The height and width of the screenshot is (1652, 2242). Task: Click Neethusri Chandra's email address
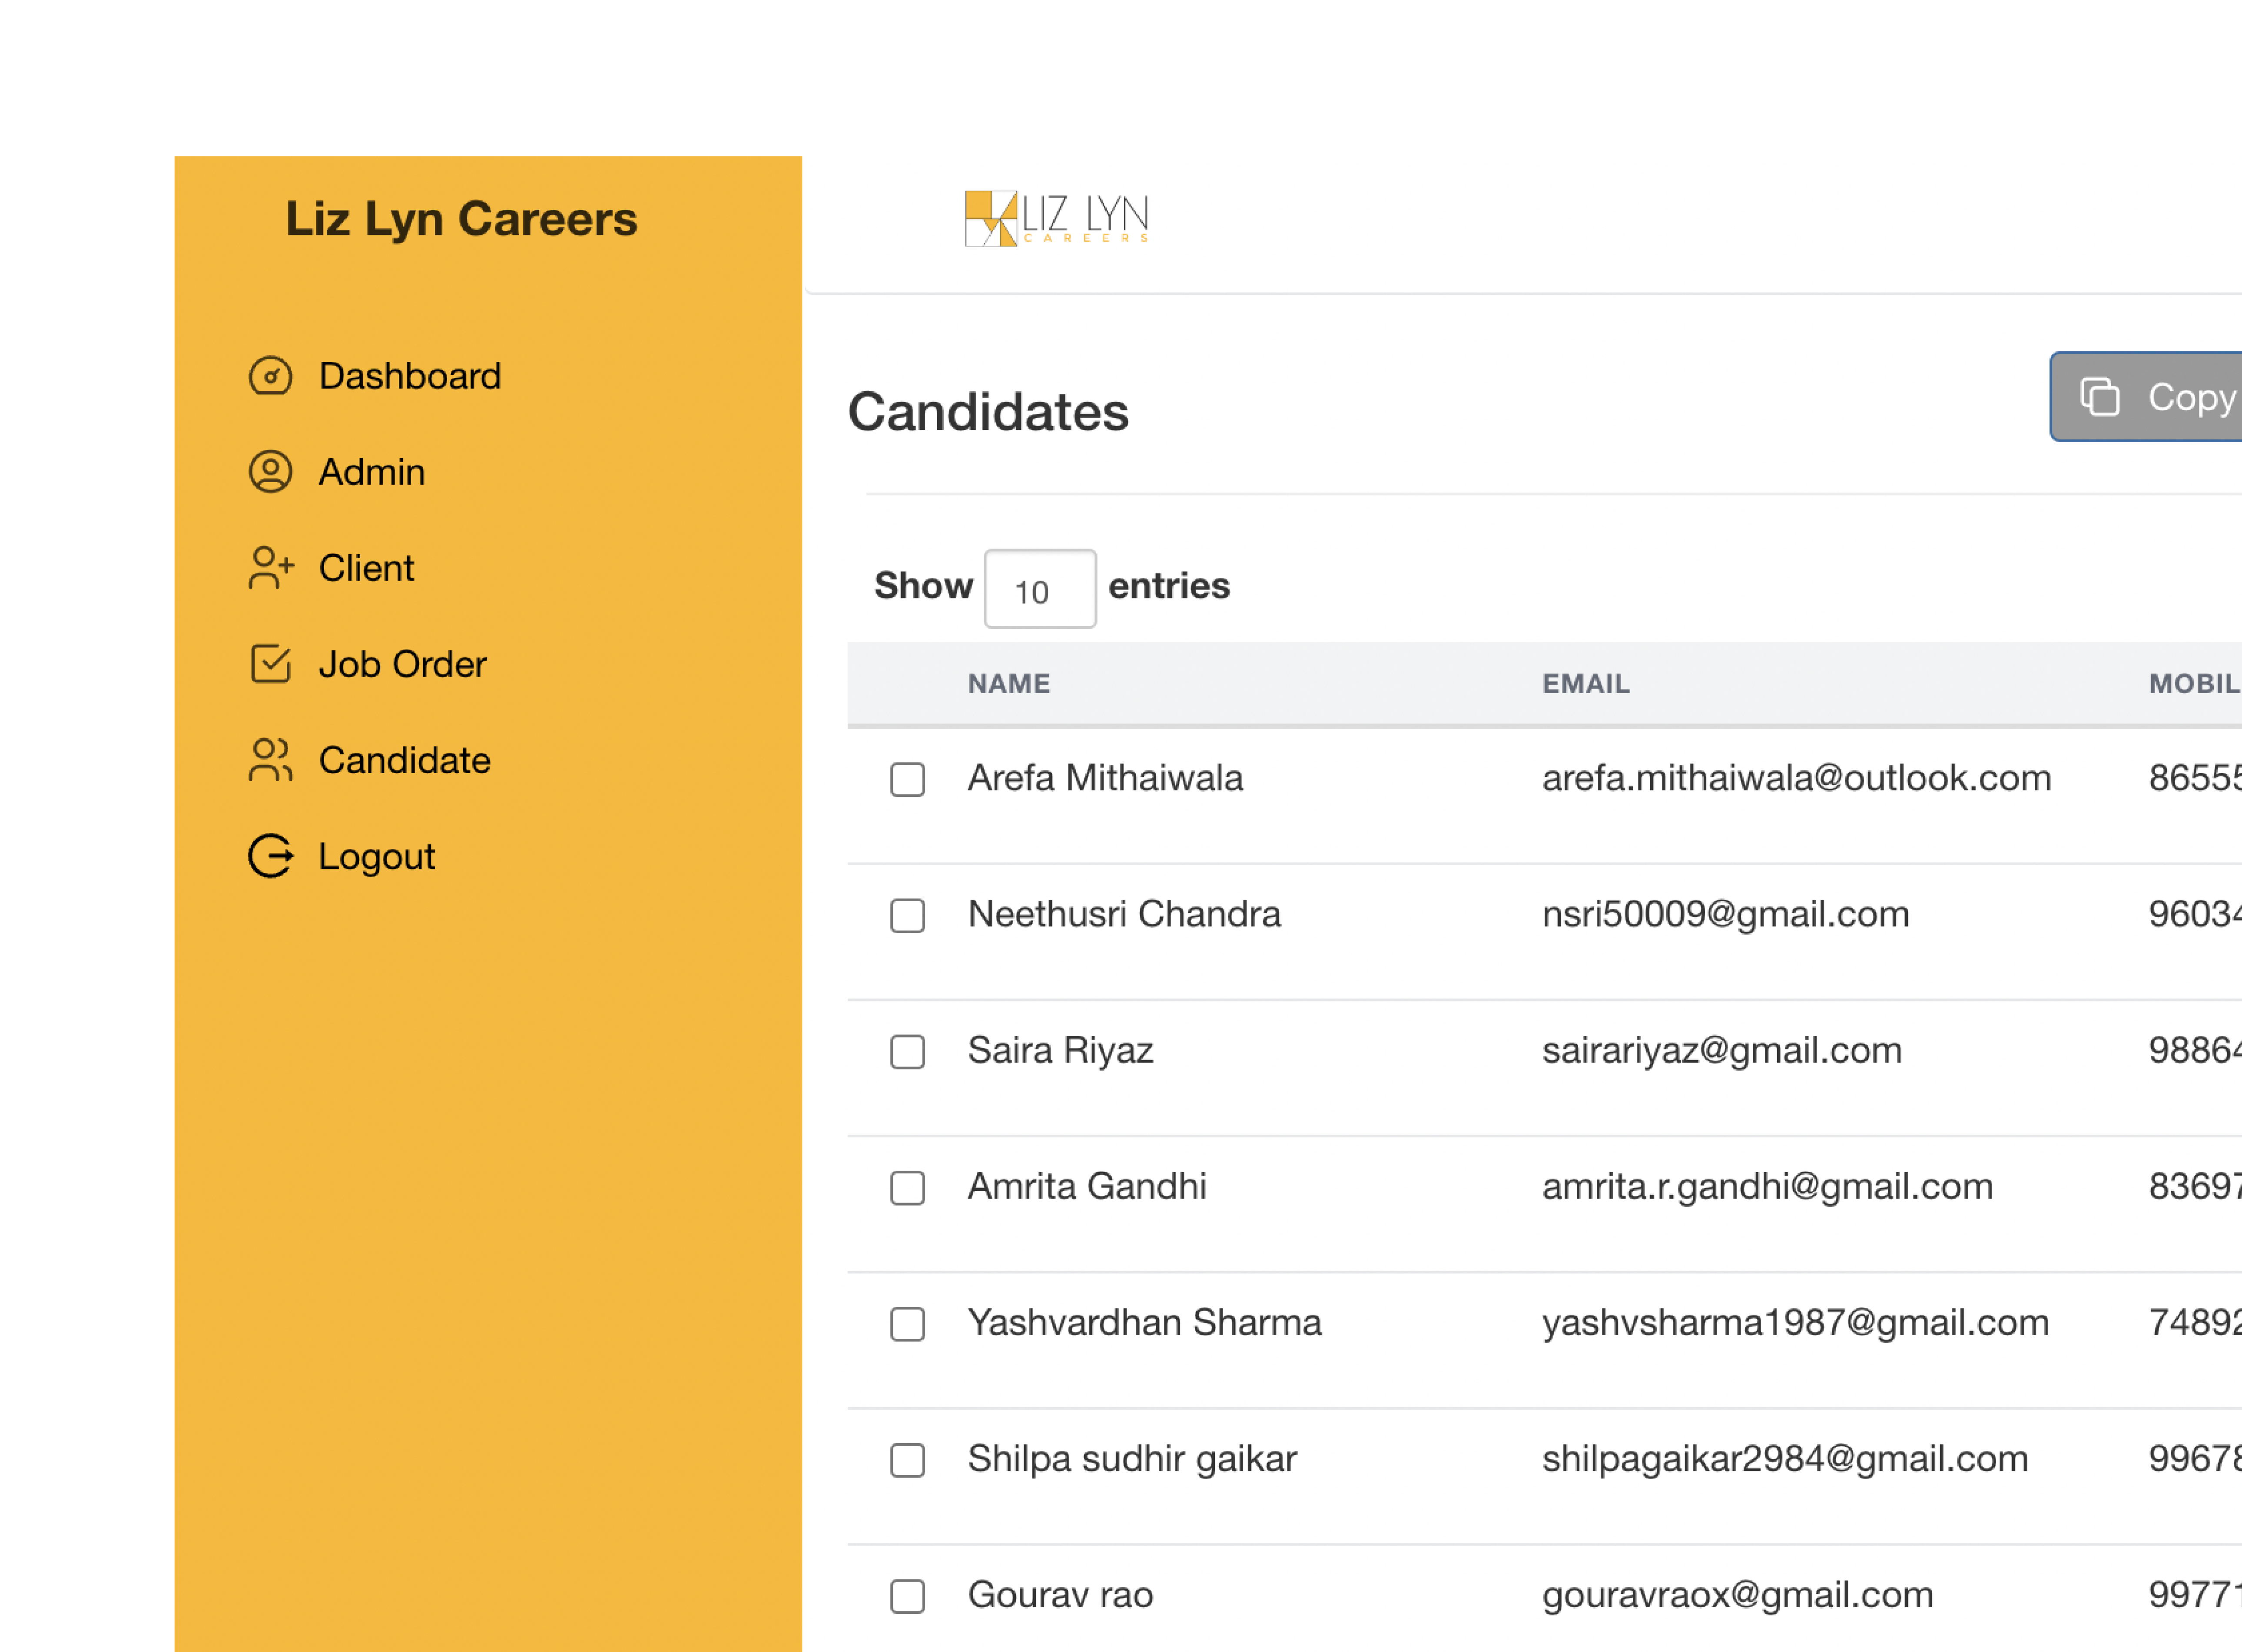pyautogui.click(x=1726, y=914)
